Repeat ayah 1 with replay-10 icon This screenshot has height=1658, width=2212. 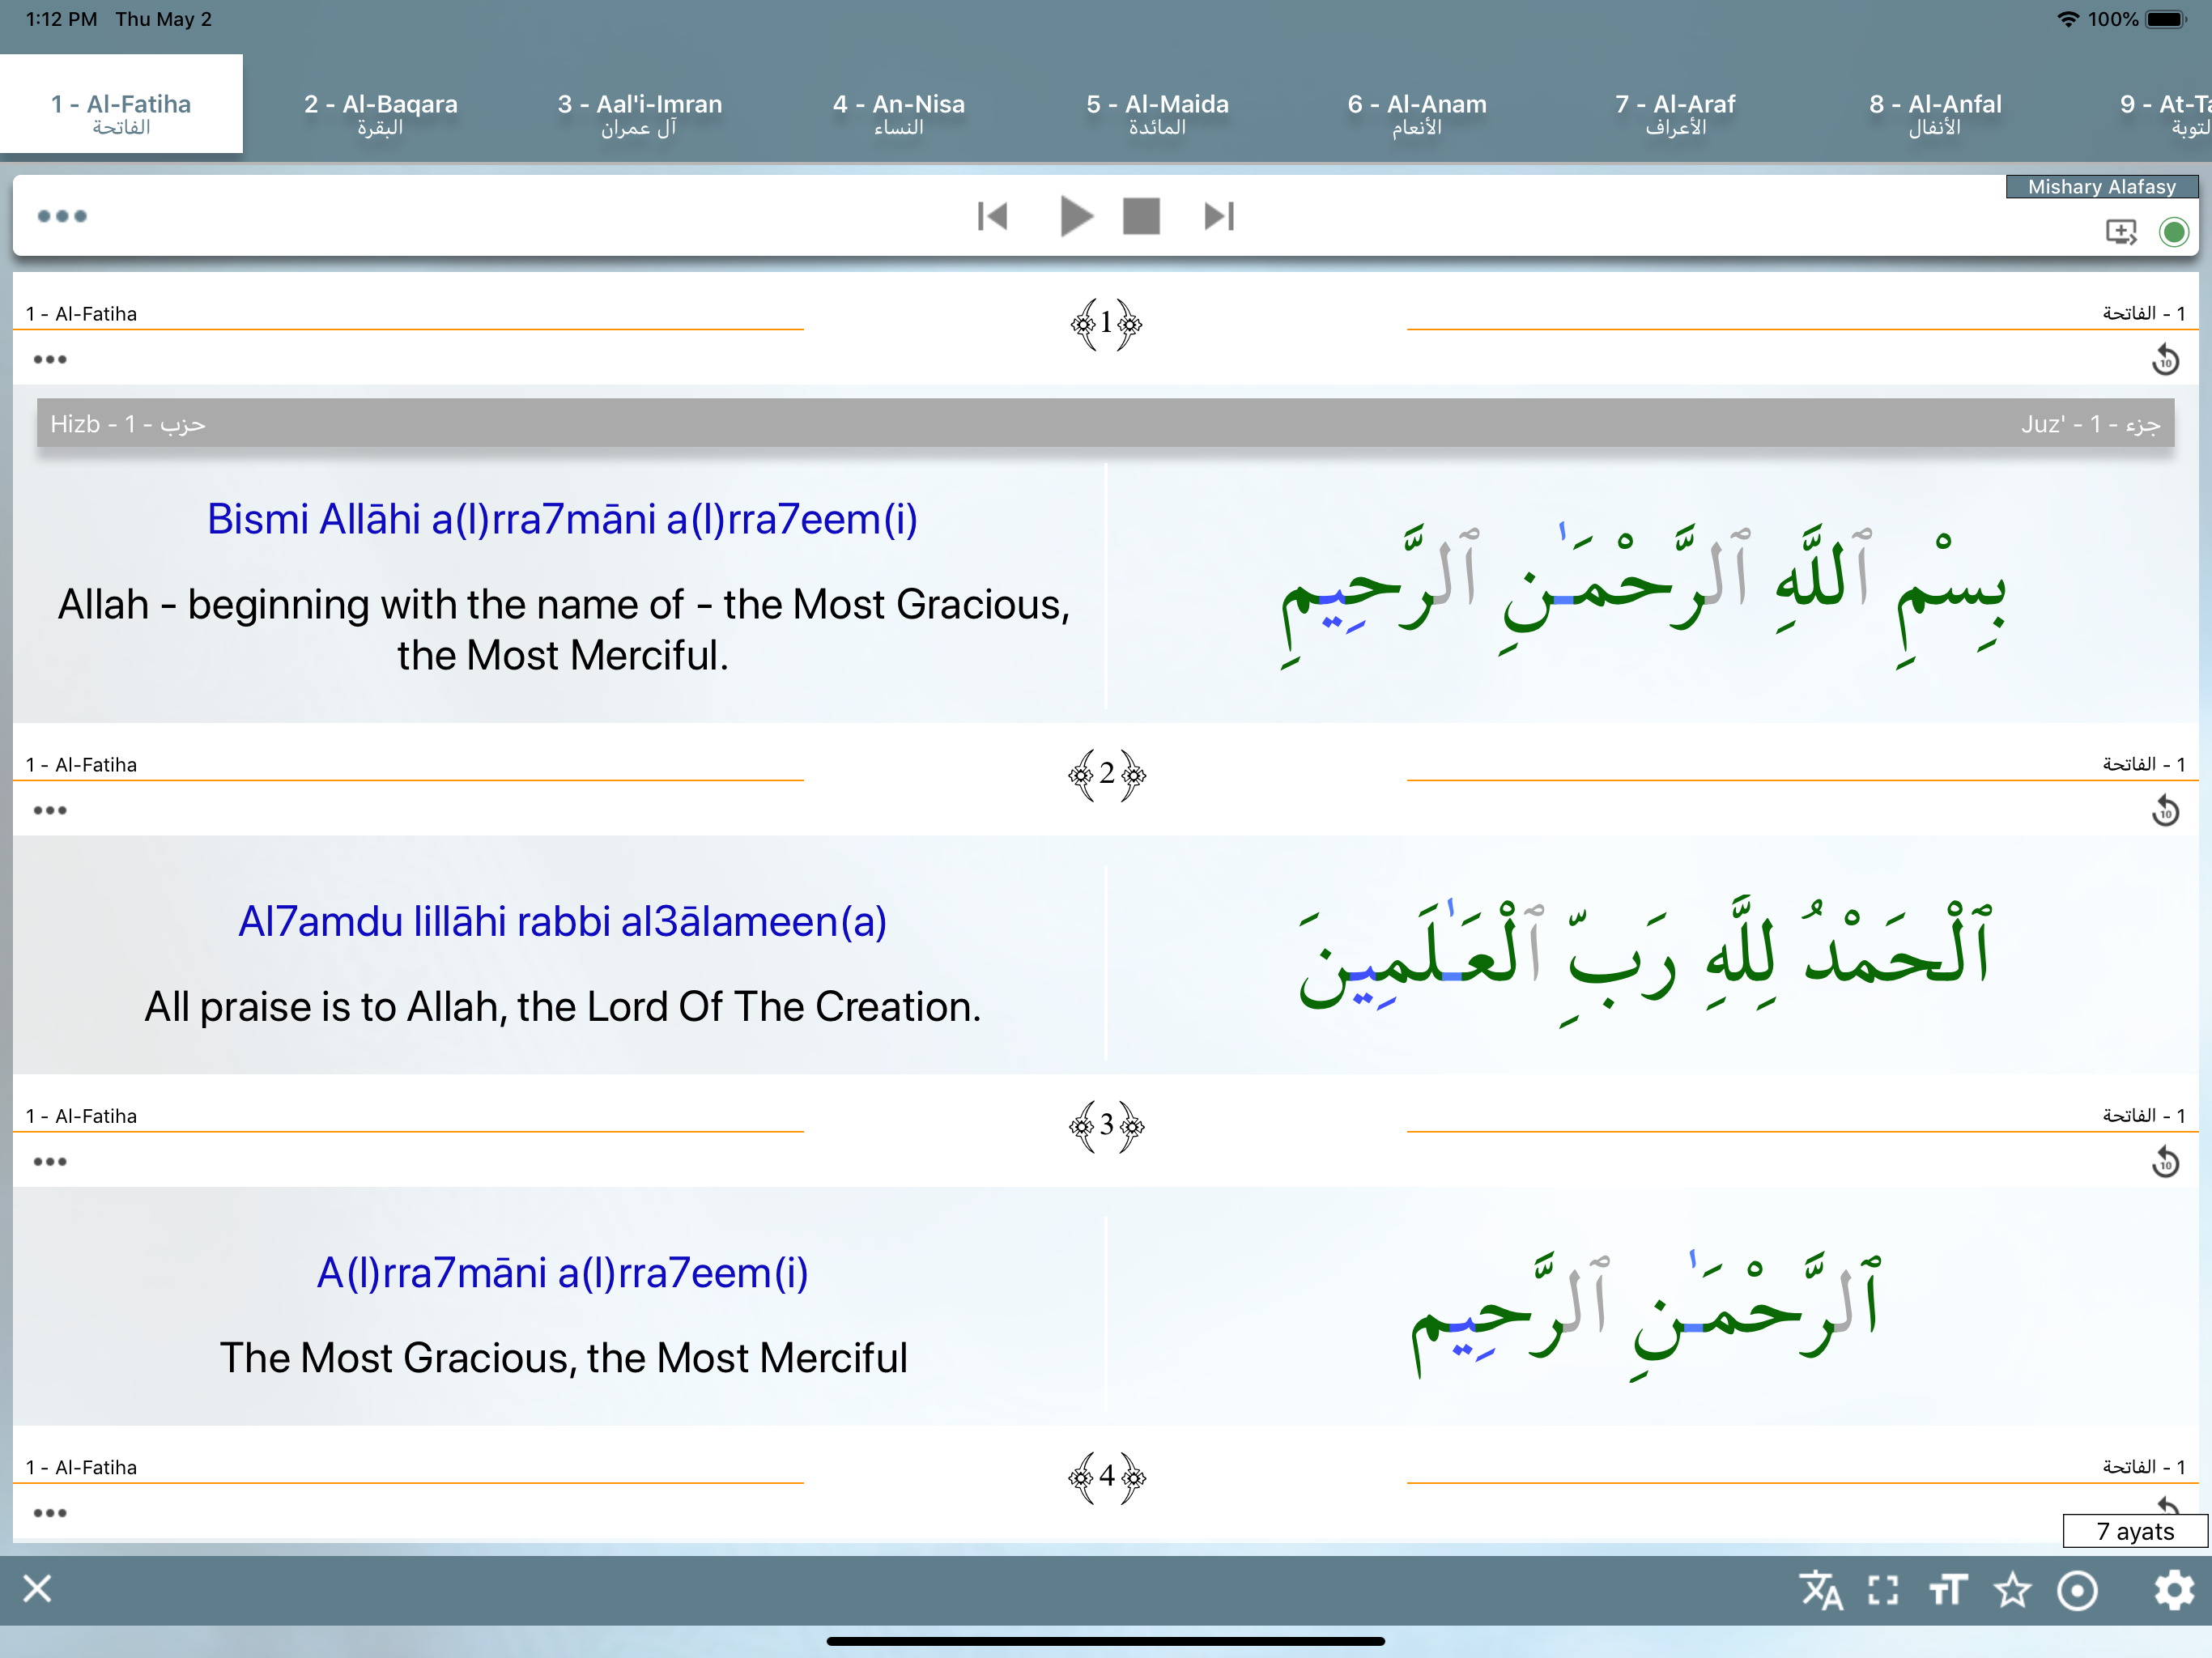coord(2165,360)
